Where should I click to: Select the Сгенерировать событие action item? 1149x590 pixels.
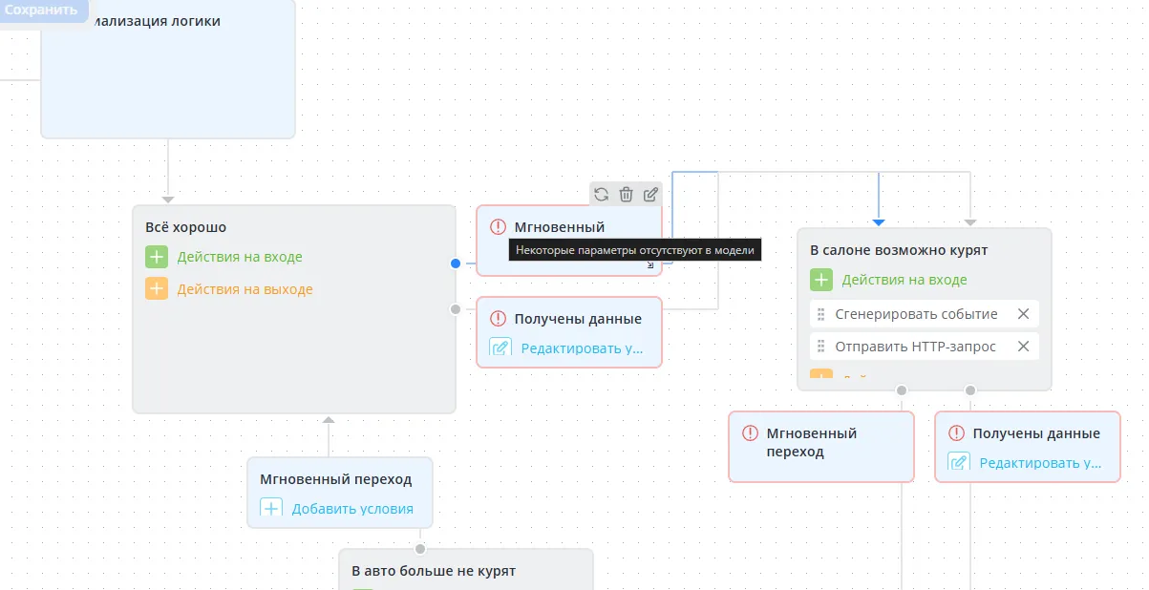pyautogui.click(x=915, y=314)
